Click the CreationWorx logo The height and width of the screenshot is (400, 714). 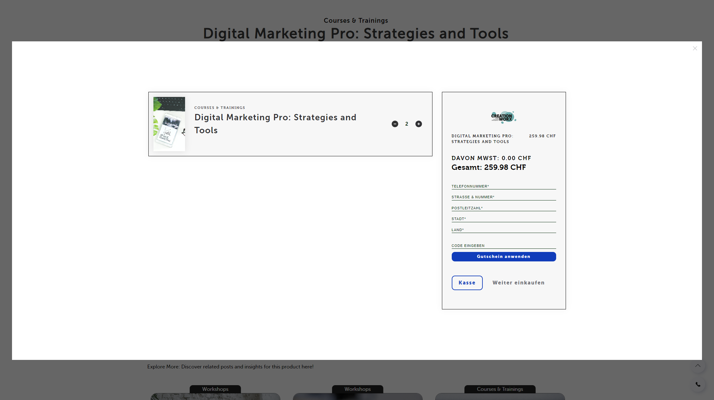coord(503,117)
